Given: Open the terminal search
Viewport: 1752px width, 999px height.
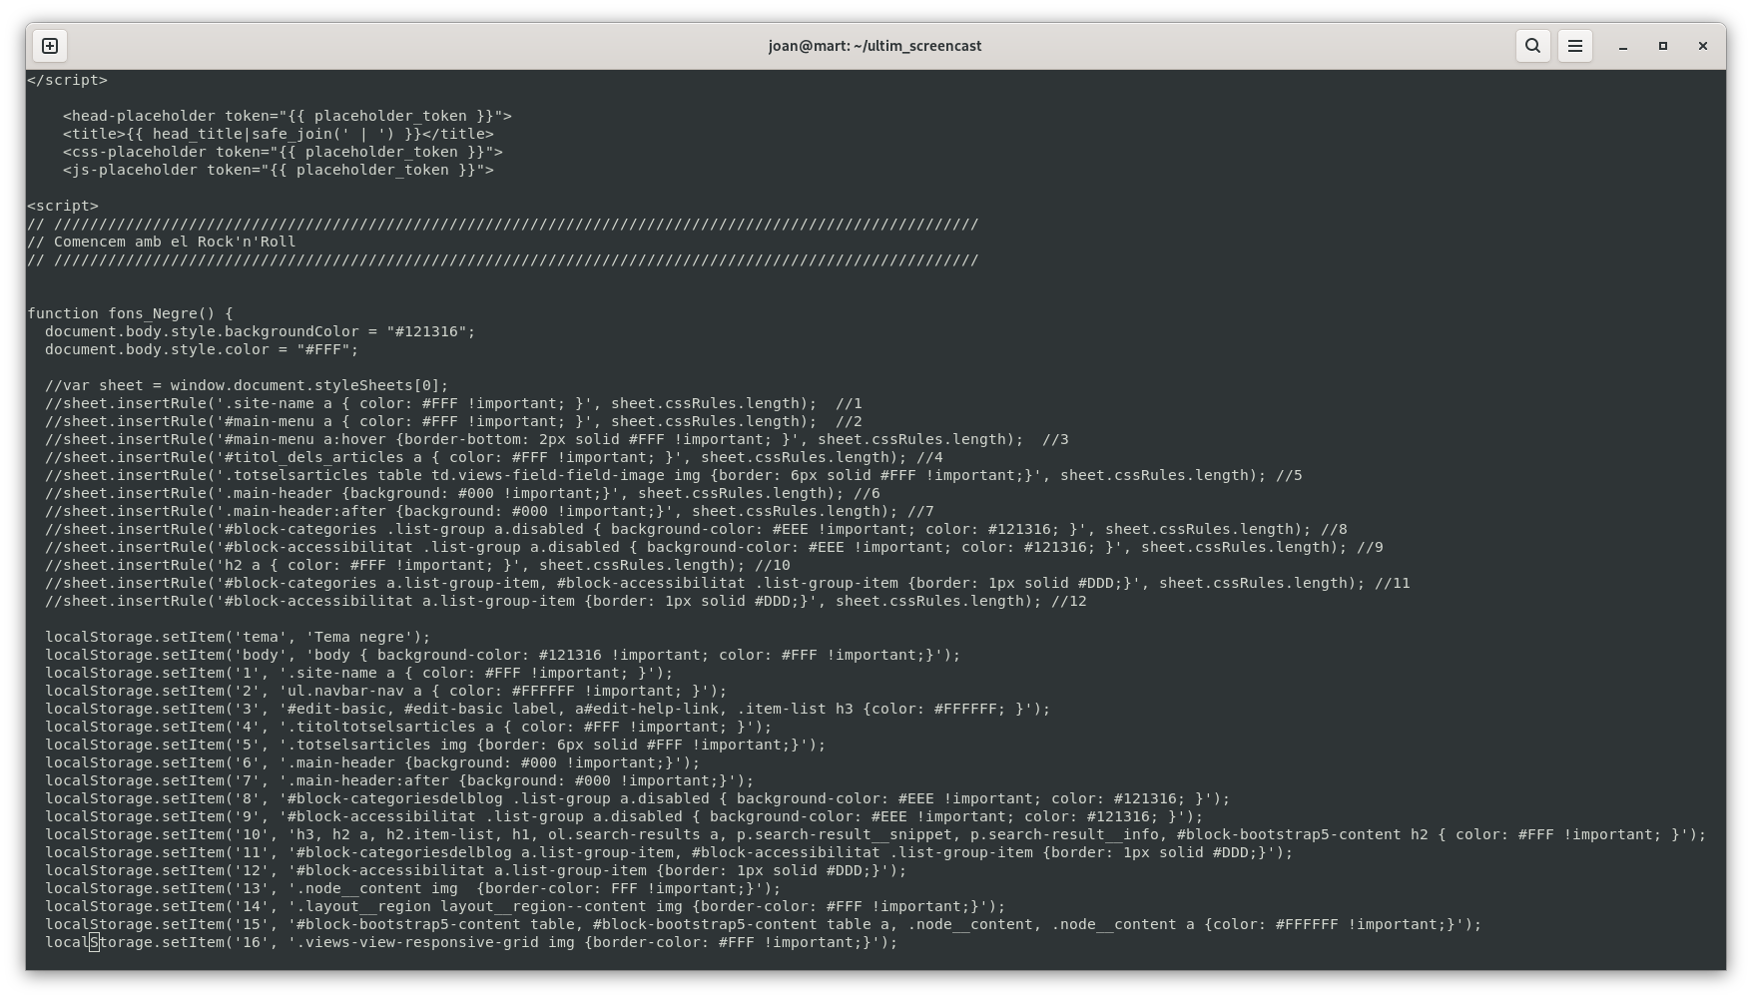Looking at the screenshot, I should pos(1532,46).
